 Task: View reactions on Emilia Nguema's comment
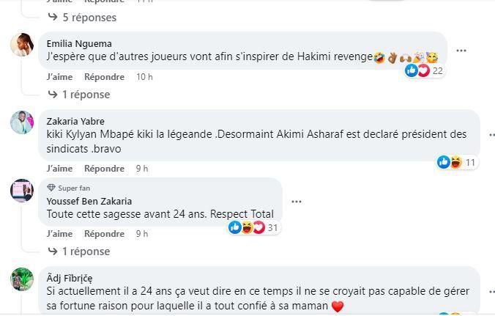tap(425, 70)
